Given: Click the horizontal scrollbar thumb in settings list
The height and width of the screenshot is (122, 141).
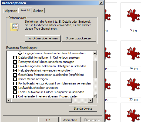Looking at the screenshot, I should (41, 100).
